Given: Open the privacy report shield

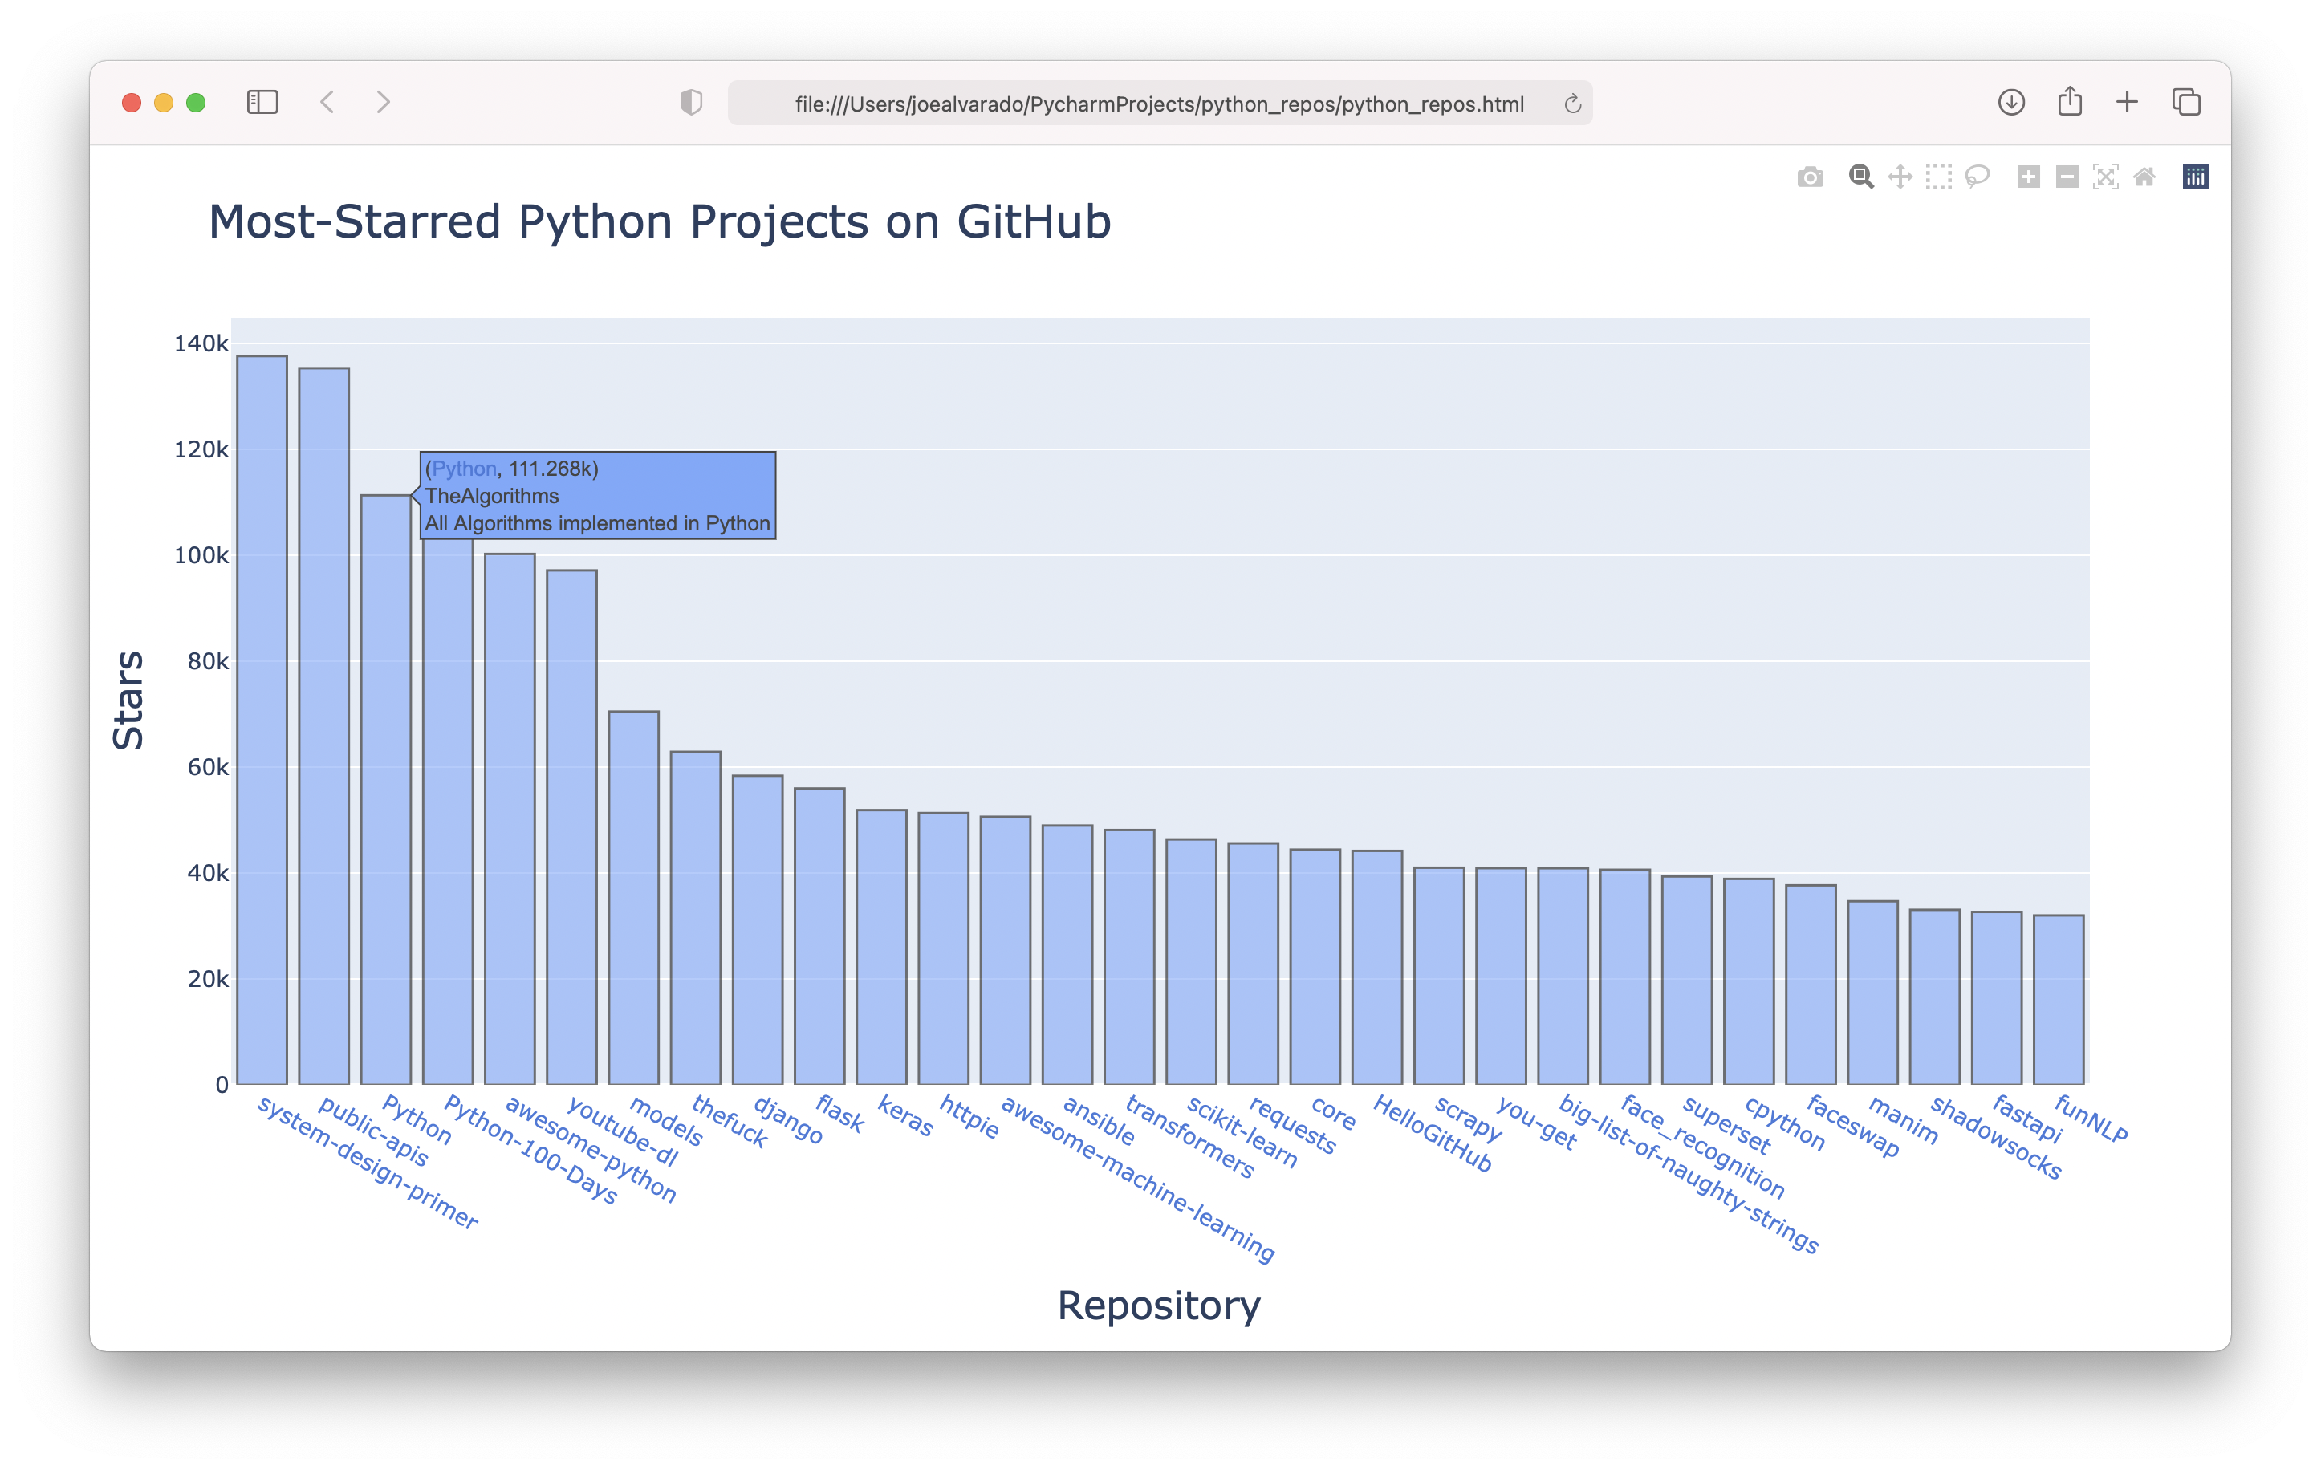Looking at the screenshot, I should pos(691,102).
